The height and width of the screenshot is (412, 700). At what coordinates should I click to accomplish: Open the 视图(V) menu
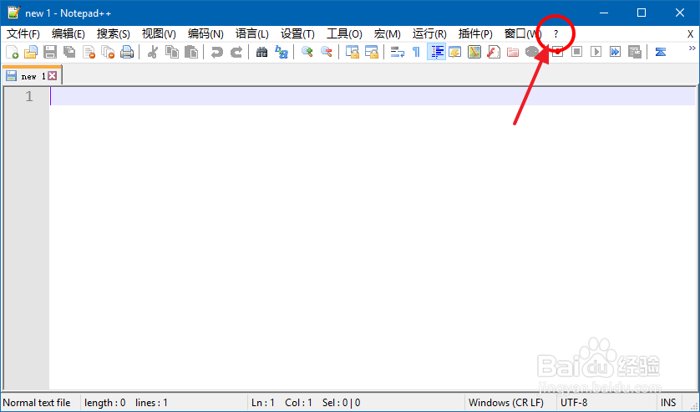159,34
